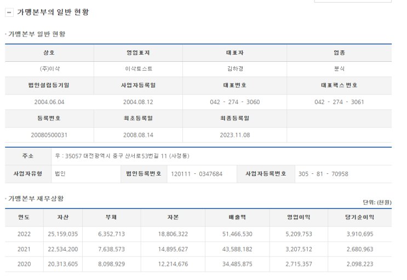The height and width of the screenshot is (280, 407).
Task: Select incorporation date 2004.06.04
Action: point(49,102)
